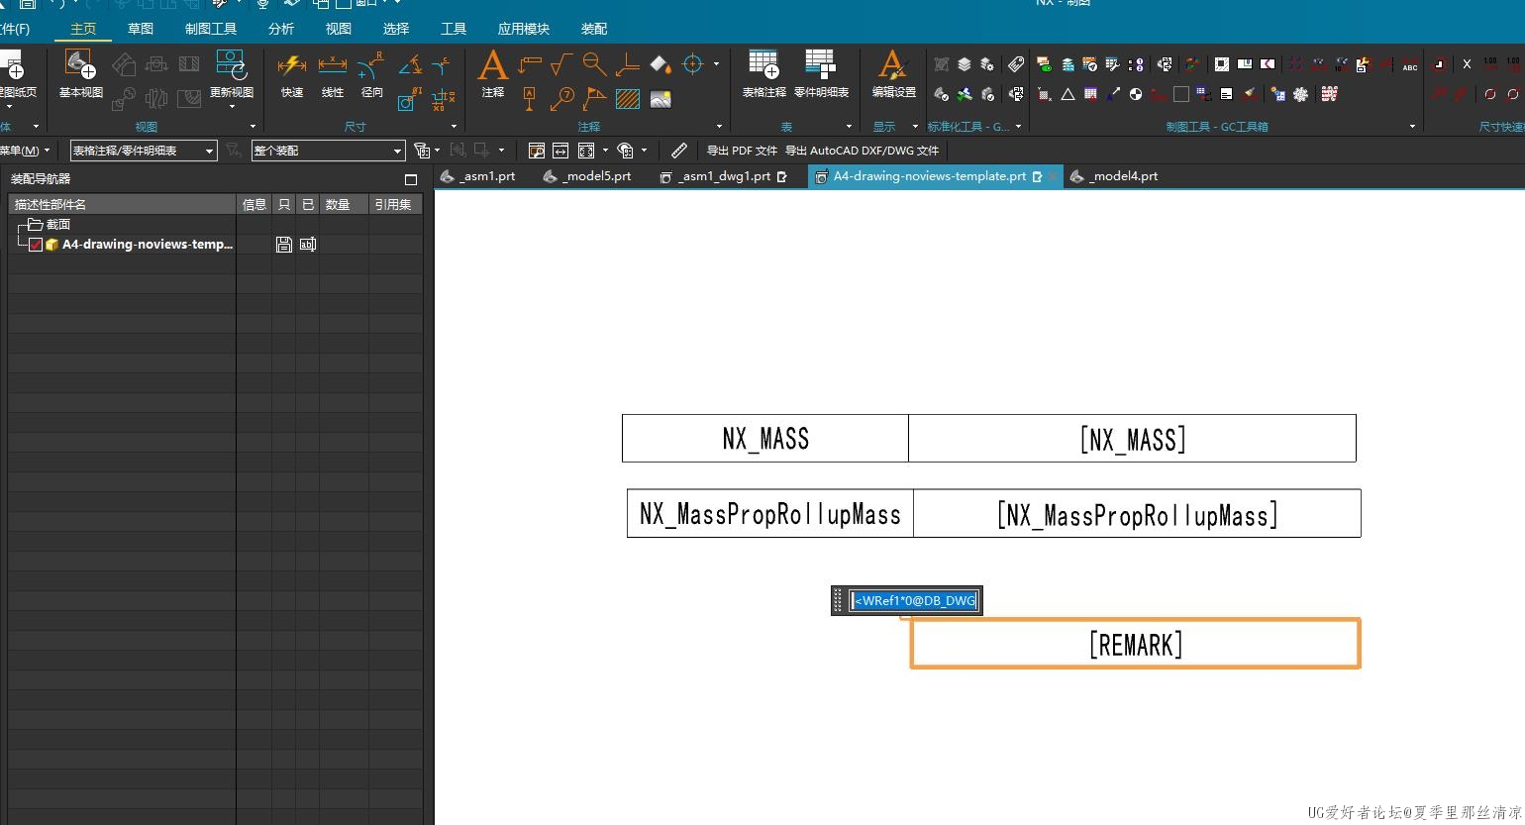Select the [NX_MassPropRollupMass] table cell

click(1137, 514)
